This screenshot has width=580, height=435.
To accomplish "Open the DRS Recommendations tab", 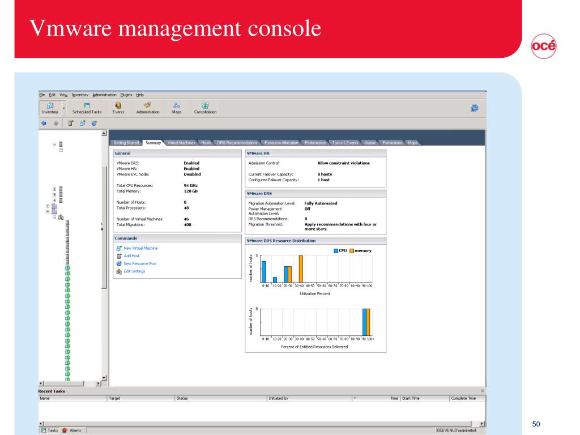I will point(237,143).
